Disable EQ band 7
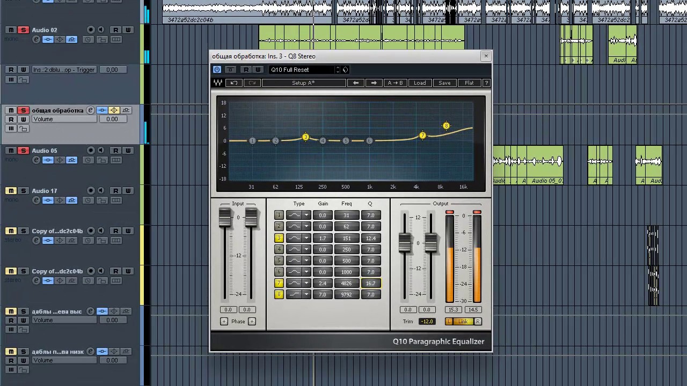This screenshot has width=687, height=386. (x=279, y=283)
